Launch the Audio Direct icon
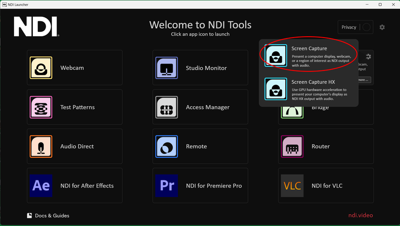 point(41,147)
